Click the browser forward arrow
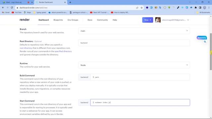The image size is (212, 119). click(x=7, y=8)
